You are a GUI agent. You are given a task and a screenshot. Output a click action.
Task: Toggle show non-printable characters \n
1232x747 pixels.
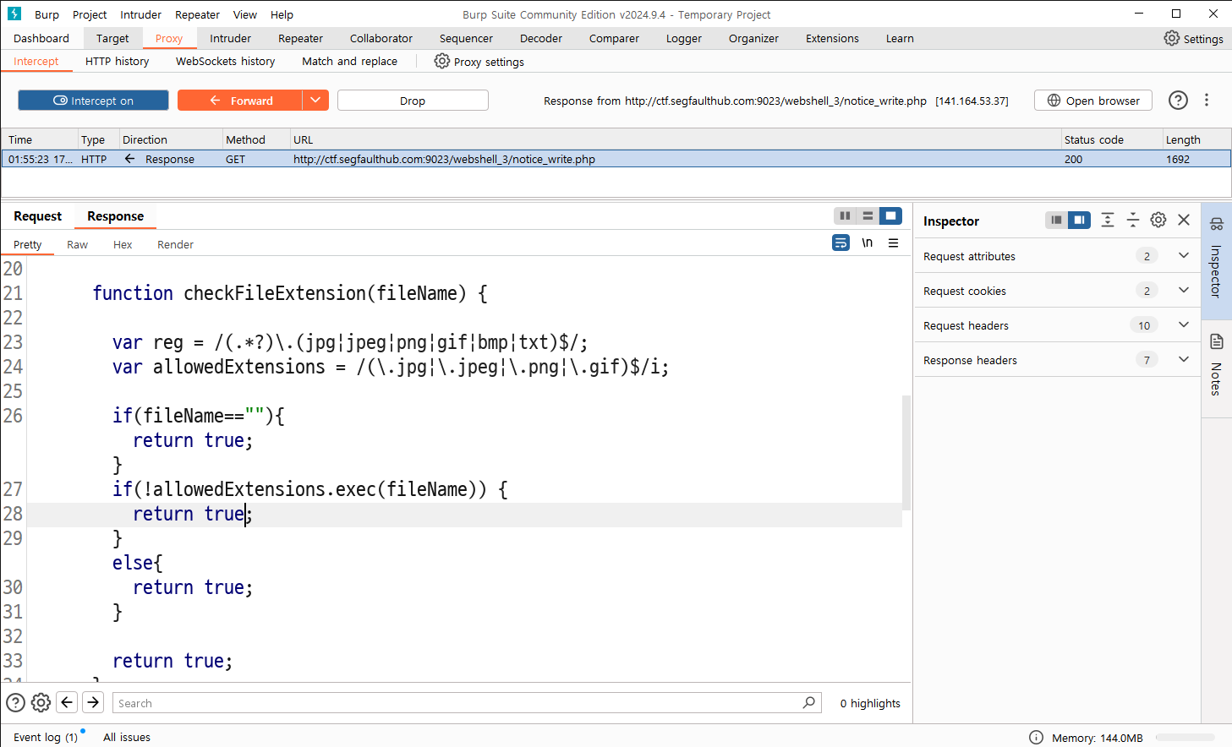coord(867,243)
